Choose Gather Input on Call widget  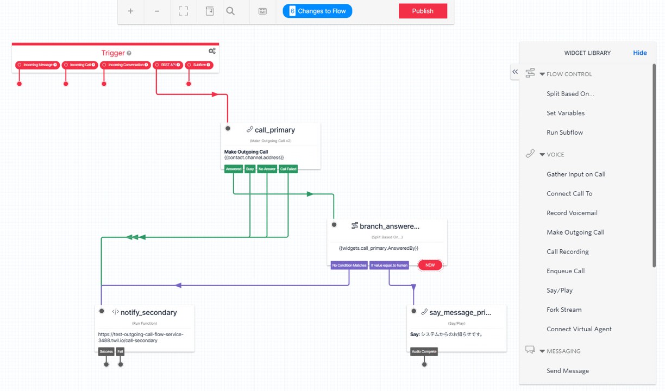pyautogui.click(x=576, y=174)
